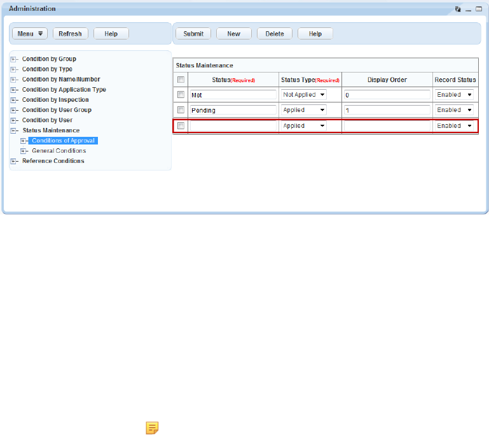The image size is (489, 436).
Task: Expand Condition by Name/Number node
Action: pos(13,80)
